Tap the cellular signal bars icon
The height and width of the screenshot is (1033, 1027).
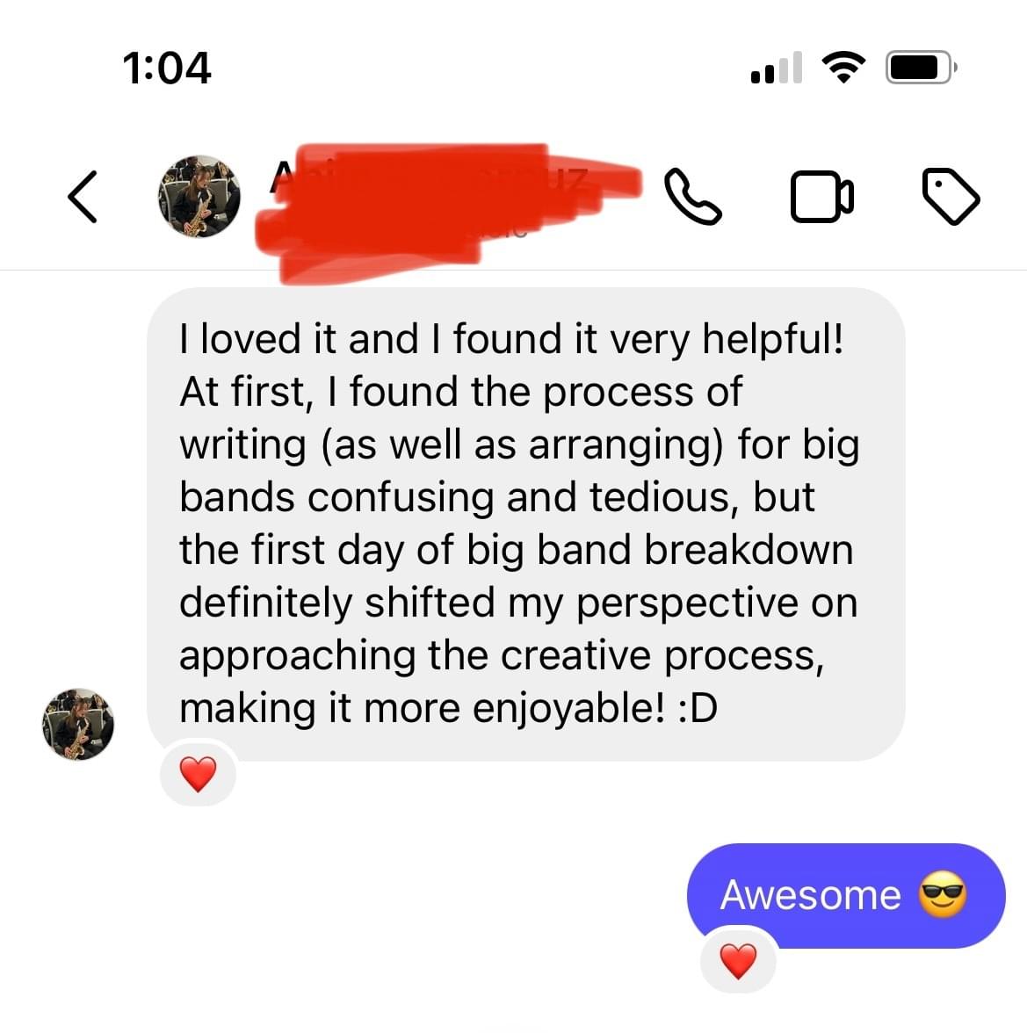pos(777,68)
